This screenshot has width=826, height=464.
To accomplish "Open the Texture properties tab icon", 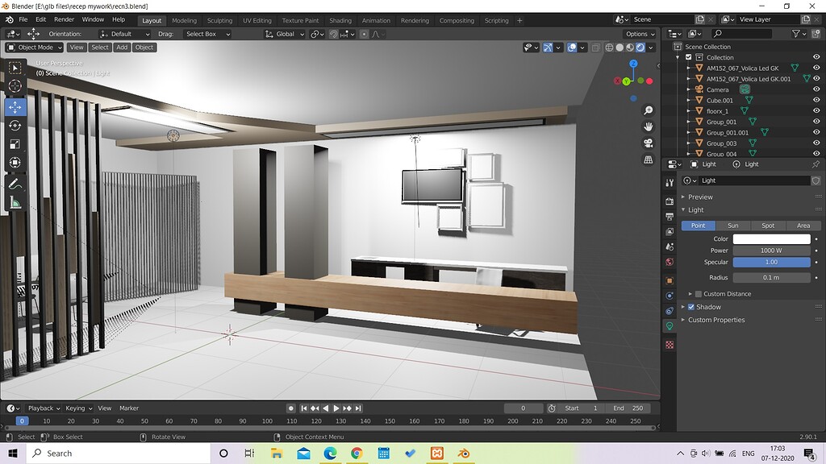I will click(670, 345).
